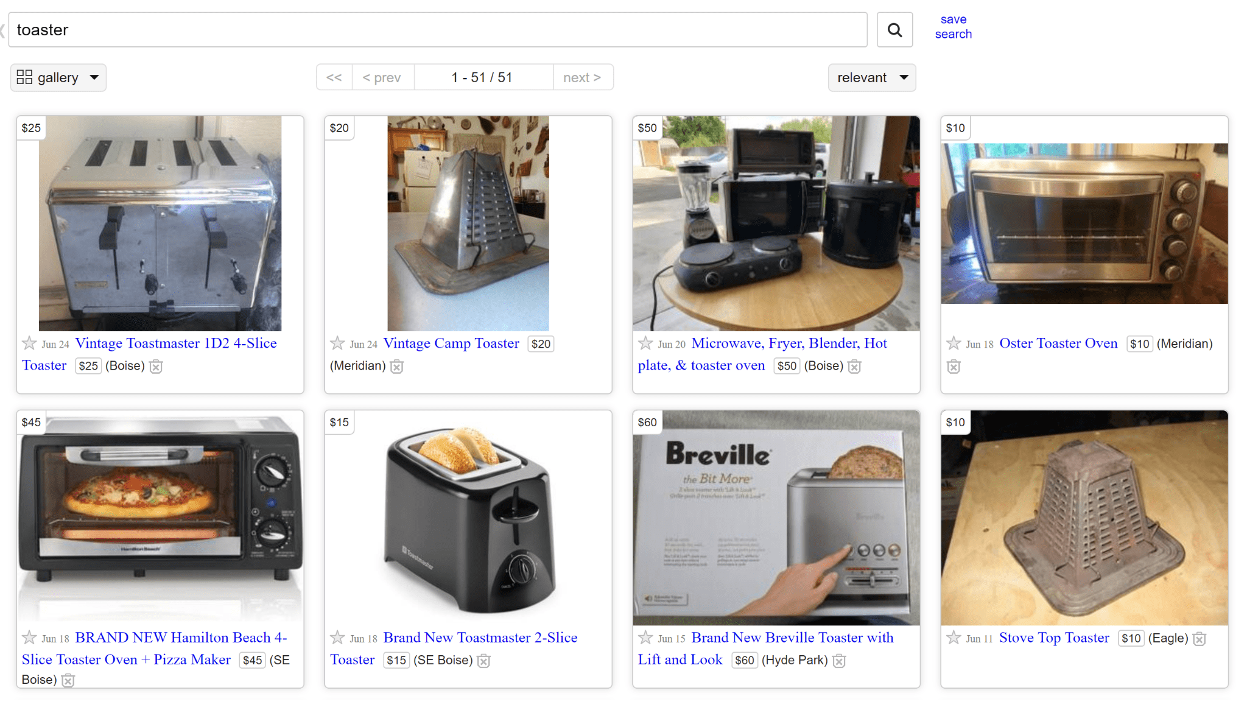Hide the Microwave, Fryer, Blender listing

coord(854,366)
